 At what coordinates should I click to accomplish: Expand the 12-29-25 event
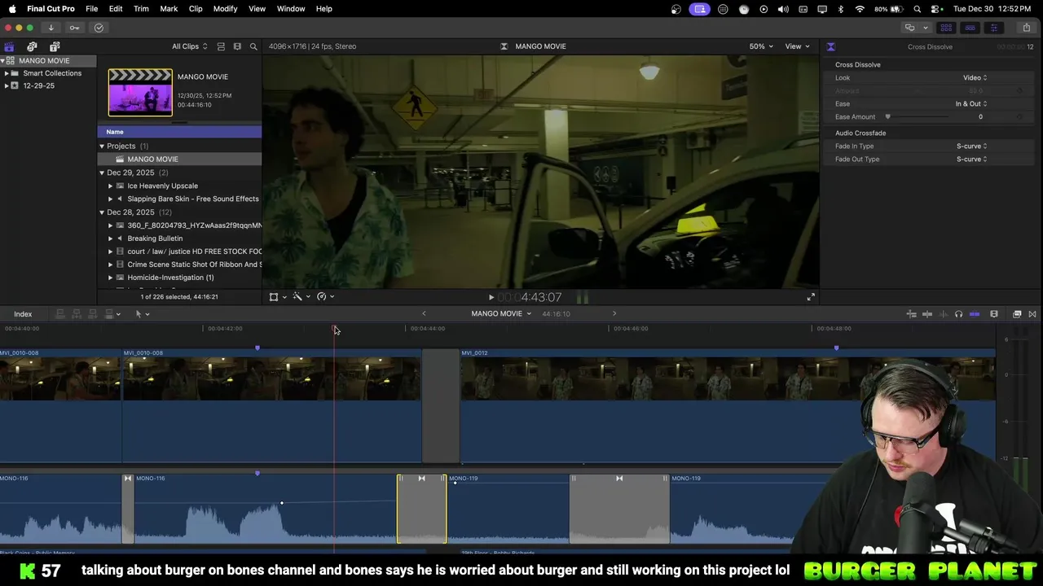click(x=7, y=85)
